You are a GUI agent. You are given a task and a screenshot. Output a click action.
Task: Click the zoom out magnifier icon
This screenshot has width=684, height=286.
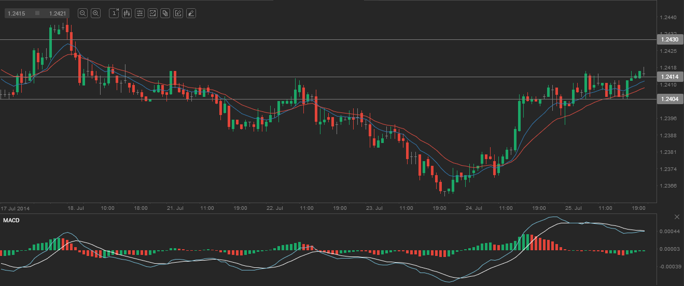(83, 13)
